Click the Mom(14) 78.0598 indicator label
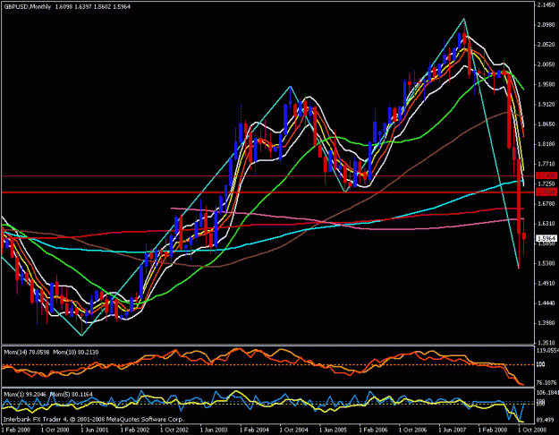The height and width of the screenshot is (435, 559). pos(26,353)
